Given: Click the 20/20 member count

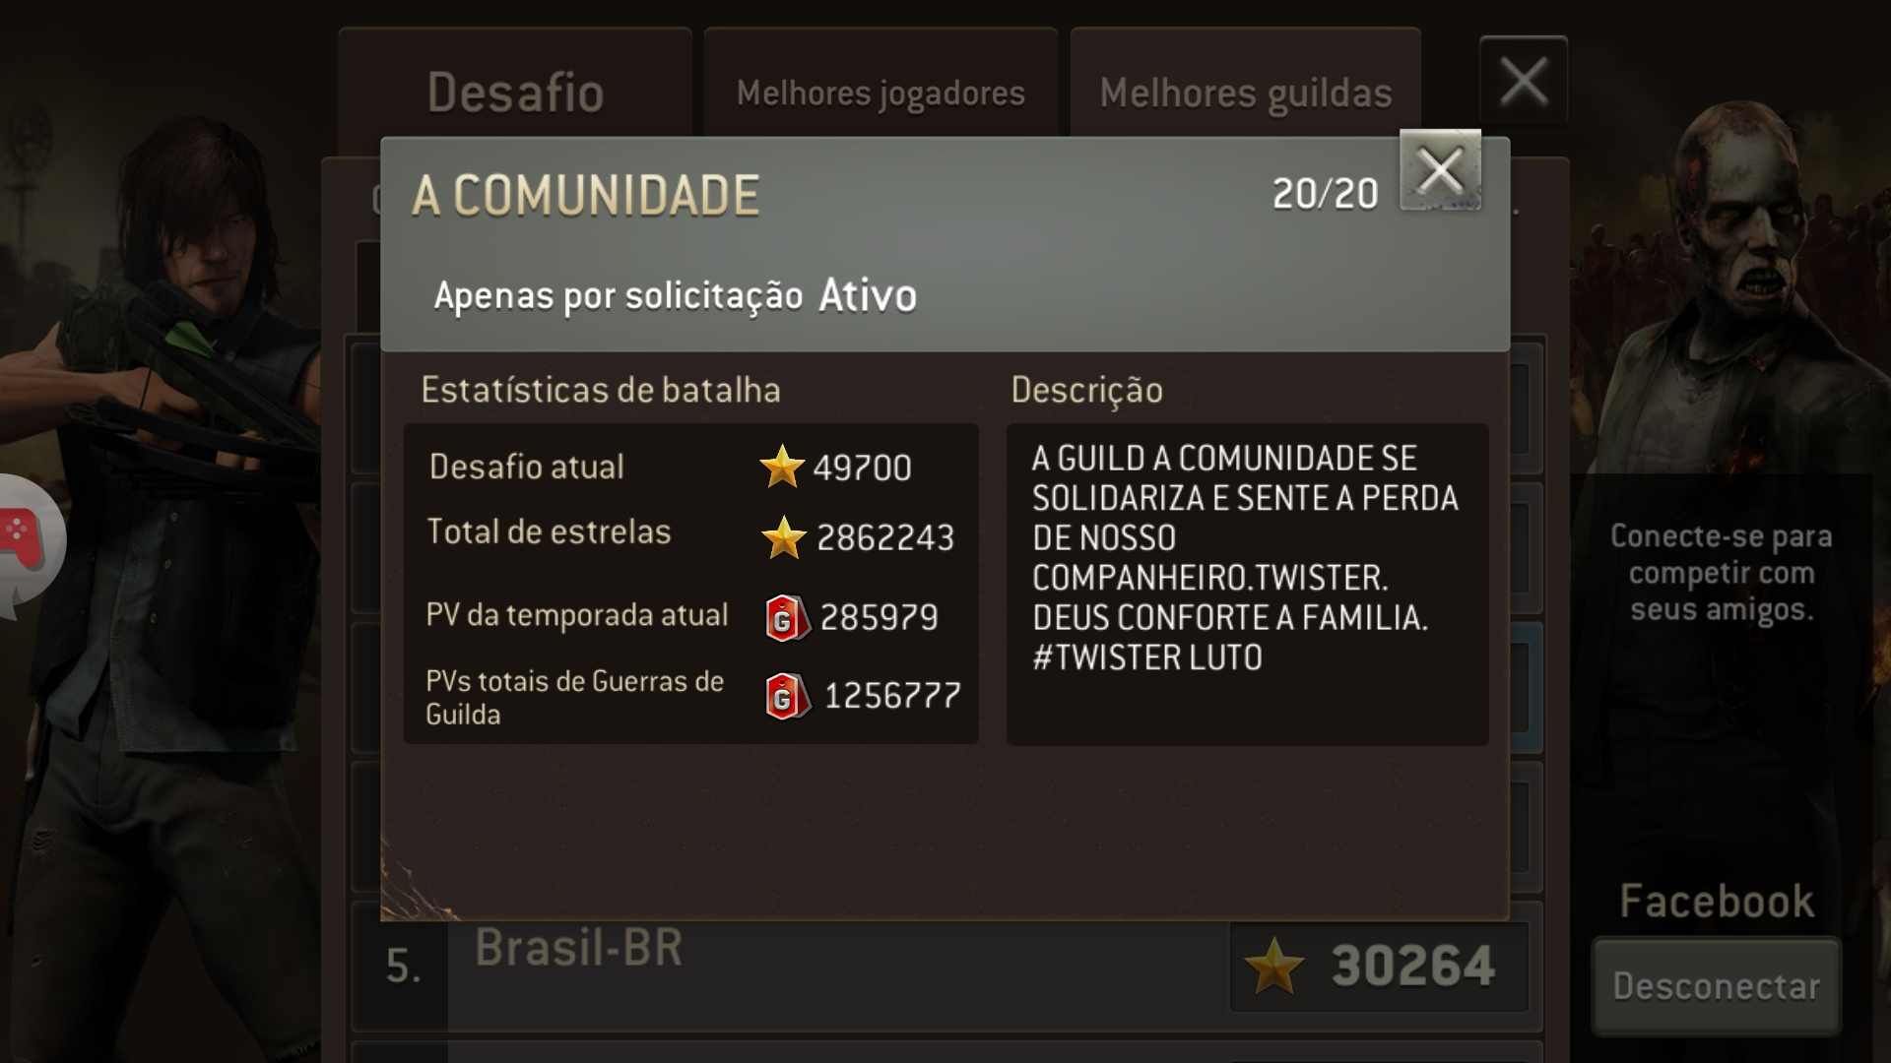Looking at the screenshot, I should click(x=1325, y=194).
